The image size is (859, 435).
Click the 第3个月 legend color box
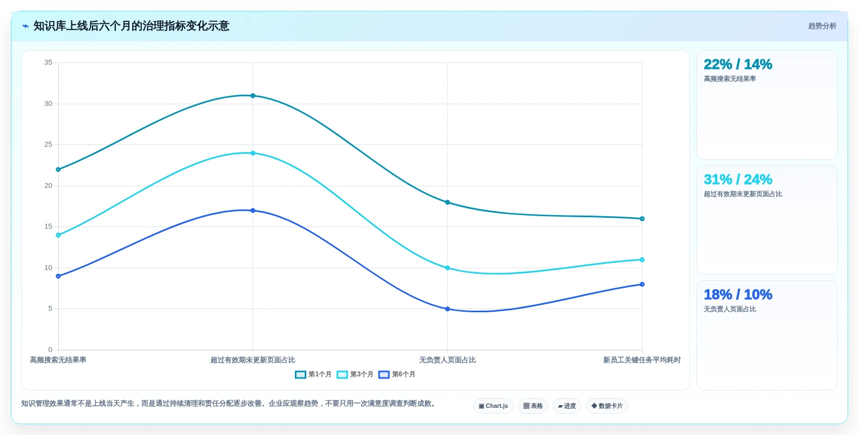point(342,375)
